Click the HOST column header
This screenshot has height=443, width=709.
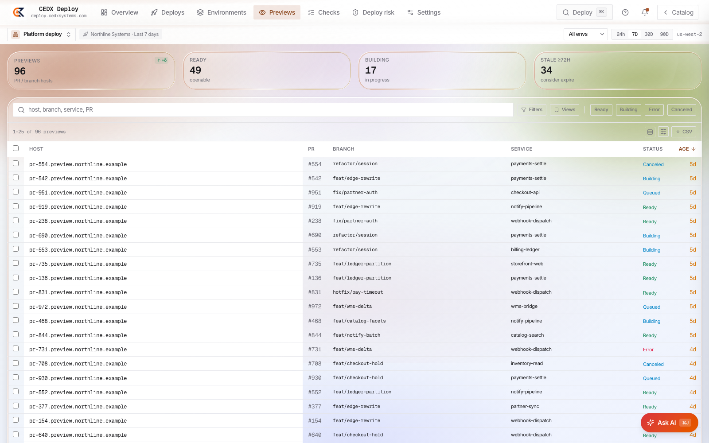pos(36,149)
